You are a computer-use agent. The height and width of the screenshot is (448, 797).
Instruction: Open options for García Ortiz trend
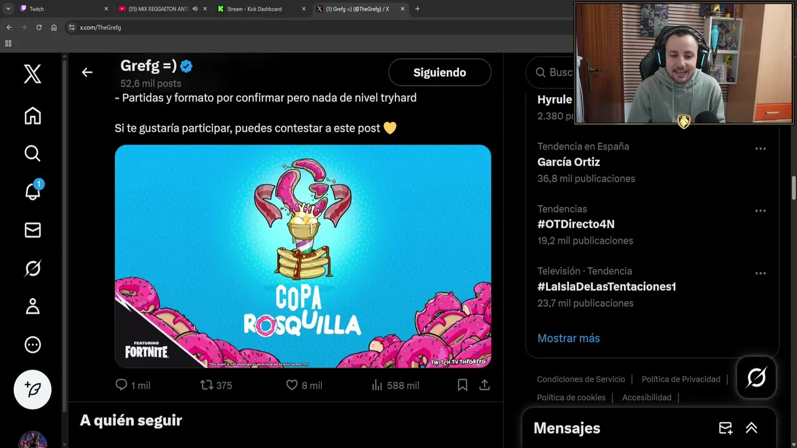click(x=760, y=149)
